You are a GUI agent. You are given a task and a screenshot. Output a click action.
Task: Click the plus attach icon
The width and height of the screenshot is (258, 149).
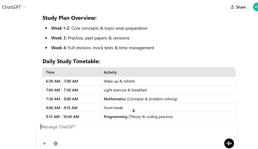click(44, 143)
